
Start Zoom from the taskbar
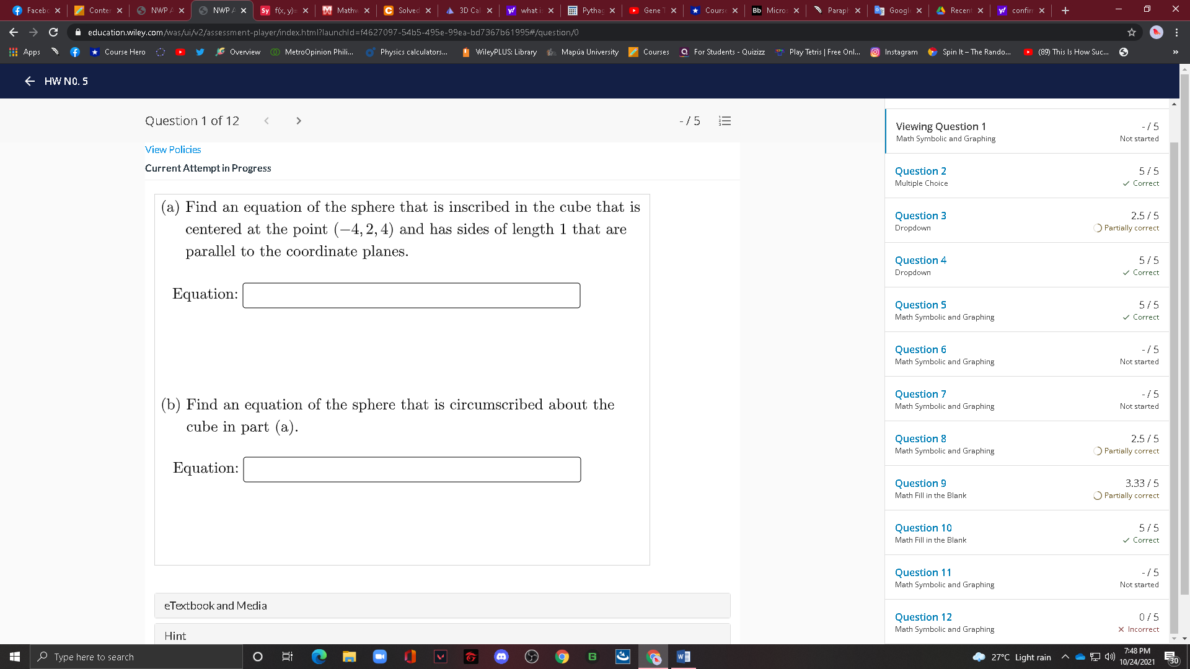tap(380, 657)
